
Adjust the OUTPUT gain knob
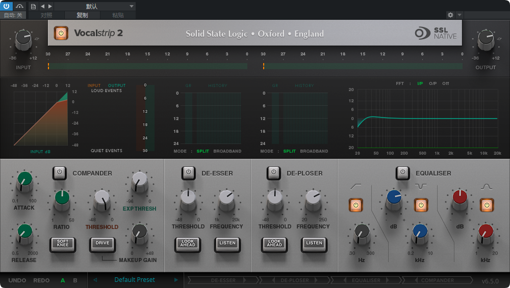[x=486, y=40]
